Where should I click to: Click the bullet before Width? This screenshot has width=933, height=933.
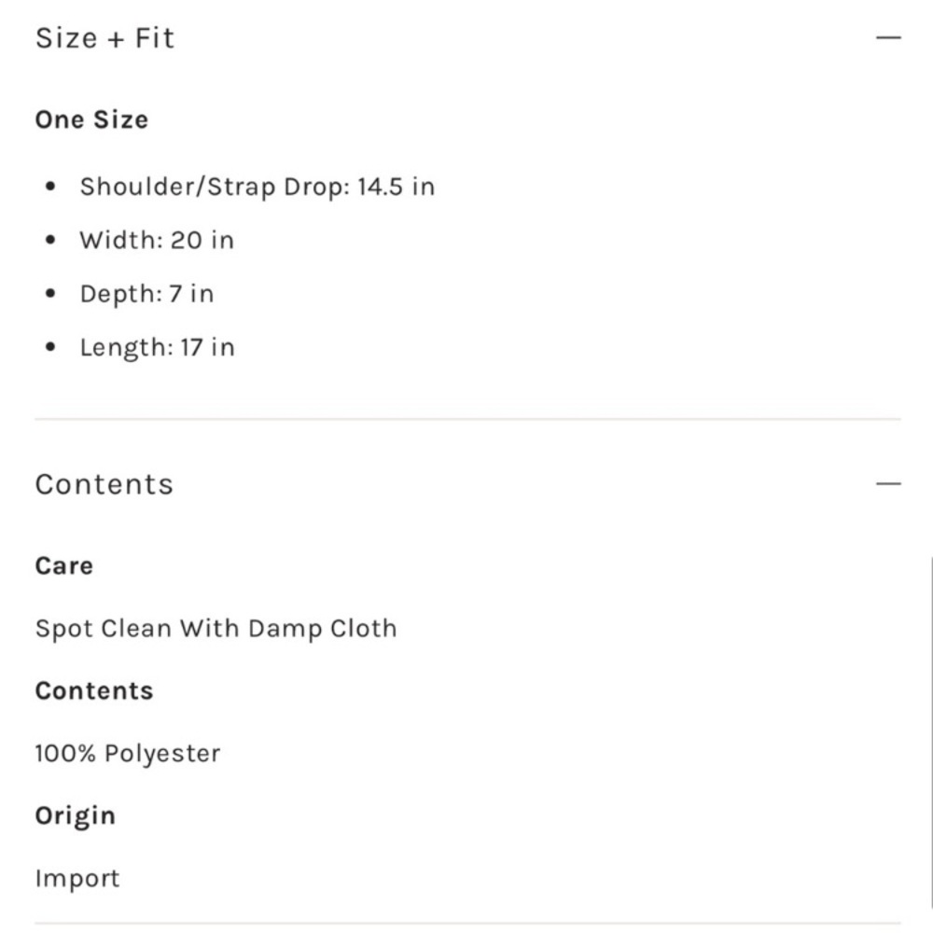(x=50, y=241)
